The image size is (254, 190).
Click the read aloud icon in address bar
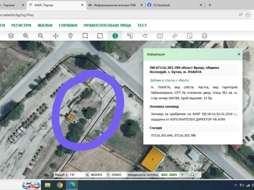[x=241, y=15]
